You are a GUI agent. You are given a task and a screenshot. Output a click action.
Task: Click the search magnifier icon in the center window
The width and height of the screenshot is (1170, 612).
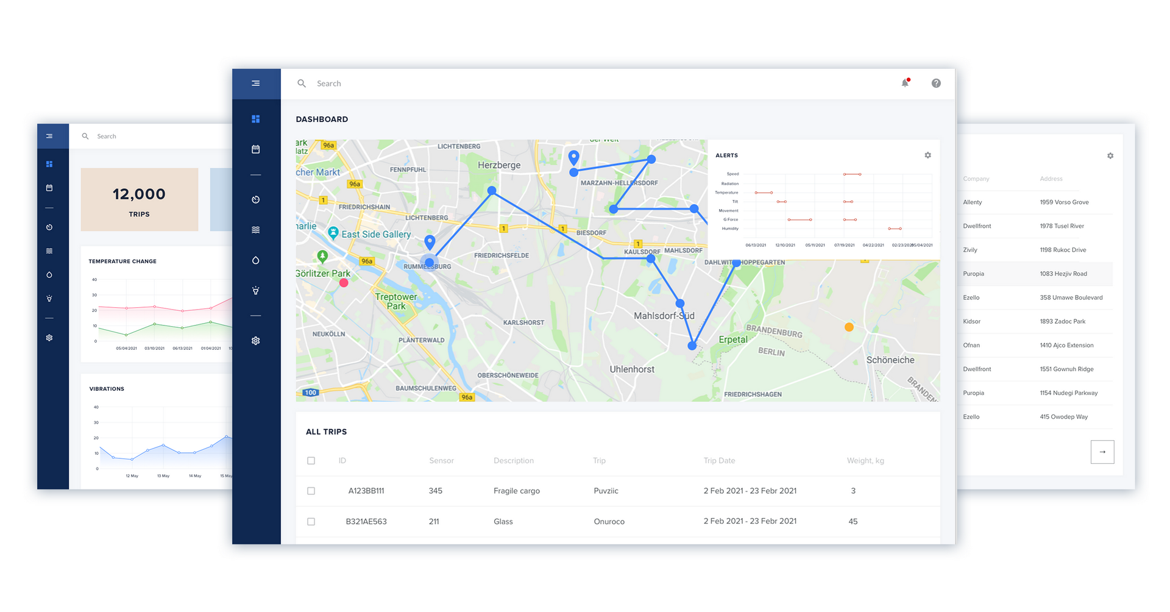click(x=302, y=84)
